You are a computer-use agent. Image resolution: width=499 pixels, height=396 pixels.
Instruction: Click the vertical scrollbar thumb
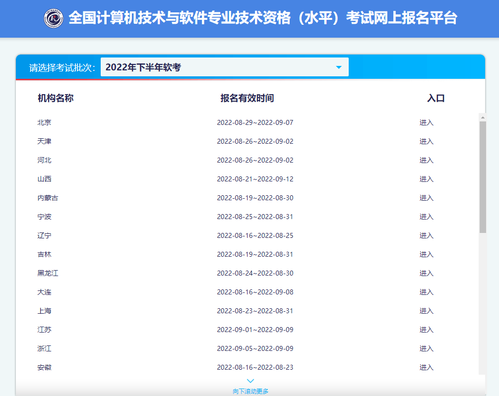[x=482, y=177]
